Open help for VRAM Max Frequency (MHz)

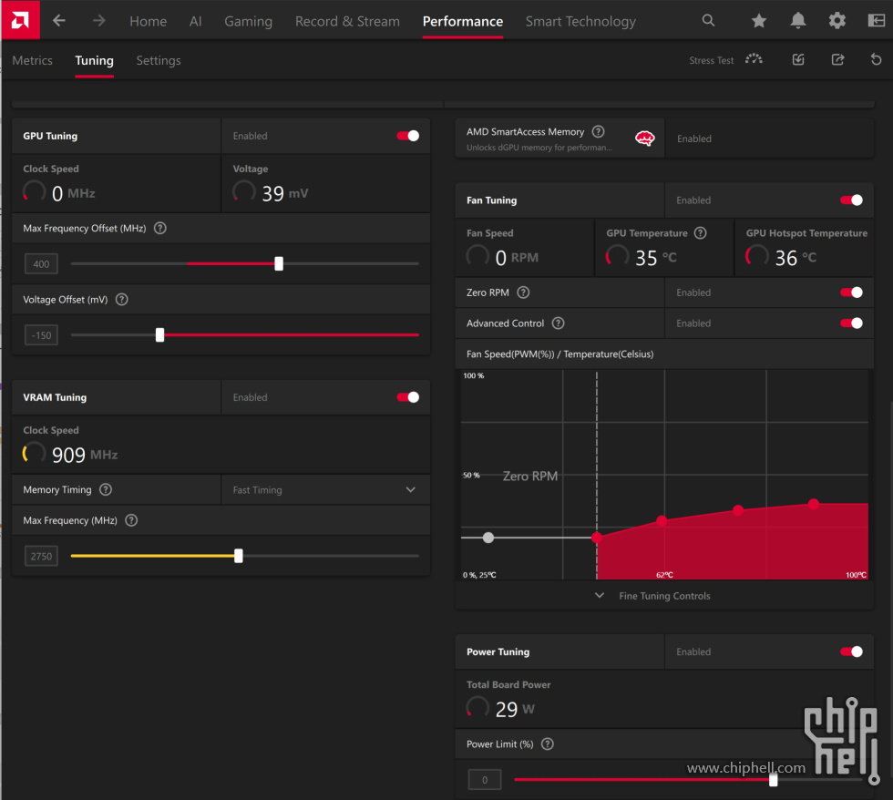click(x=131, y=520)
